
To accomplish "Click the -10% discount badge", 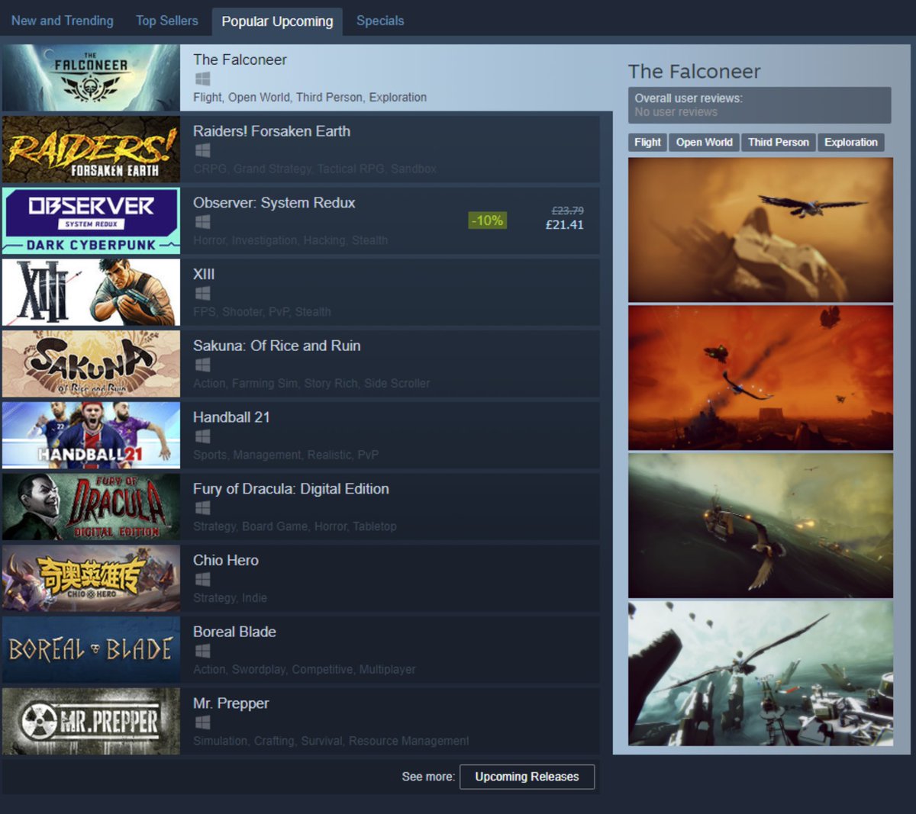I will tap(487, 220).
